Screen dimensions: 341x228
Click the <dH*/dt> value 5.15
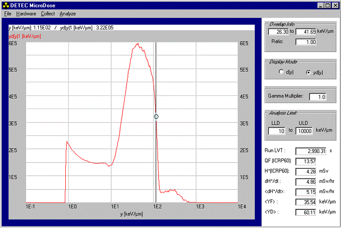click(x=306, y=192)
